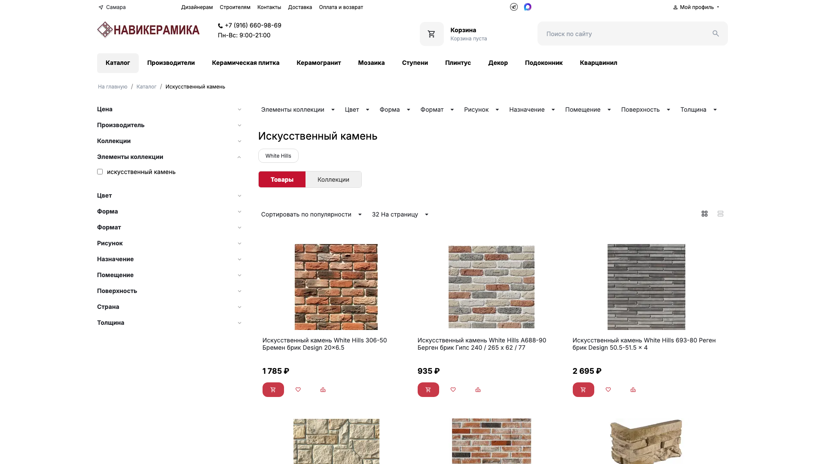Open the Мой профиль dropdown
The width and height of the screenshot is (825, 464).
click(696, 7)
